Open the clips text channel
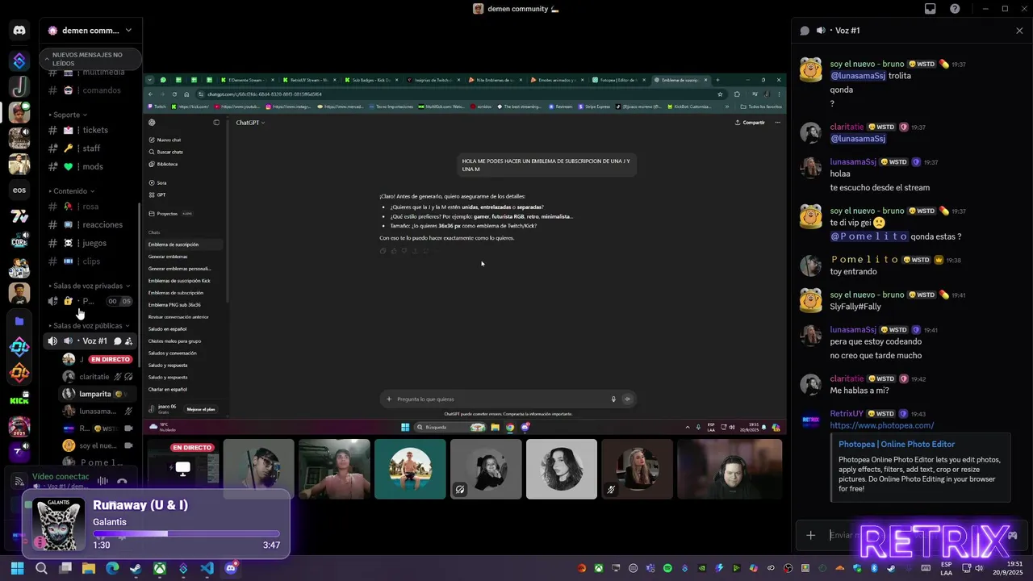1033x581 pixels. 90,261
